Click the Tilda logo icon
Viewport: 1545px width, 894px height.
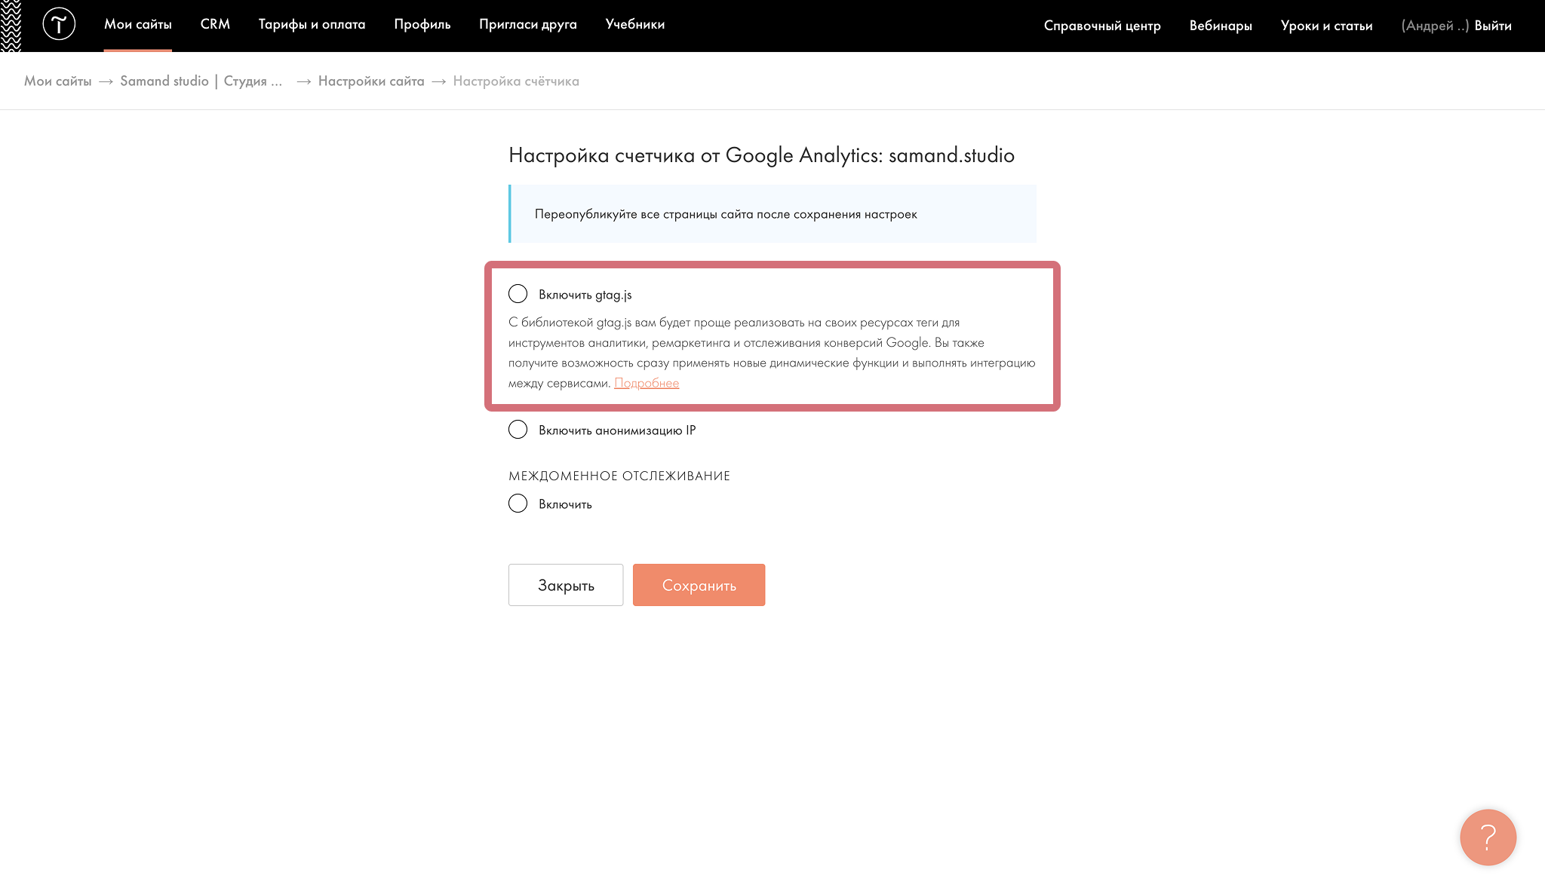tap(59, 24)
